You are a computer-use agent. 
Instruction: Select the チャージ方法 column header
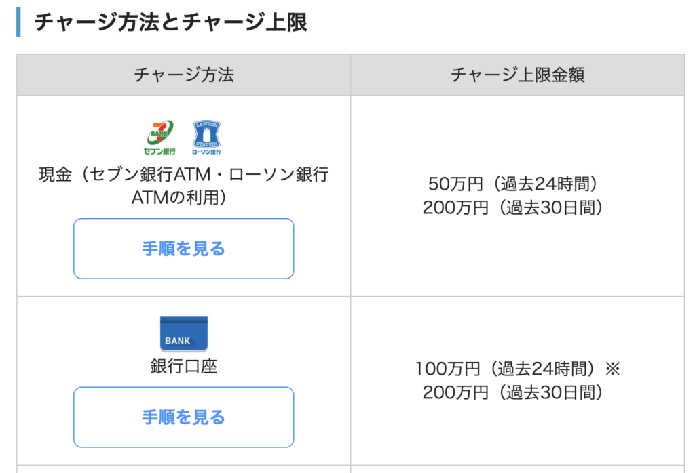(x=183, y=75)
